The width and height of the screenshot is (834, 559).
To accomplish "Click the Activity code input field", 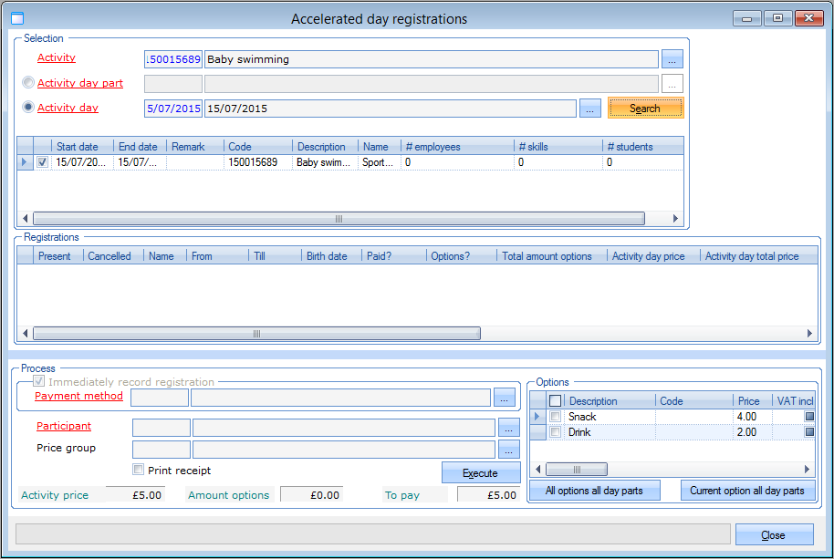I will pos(173,59).
